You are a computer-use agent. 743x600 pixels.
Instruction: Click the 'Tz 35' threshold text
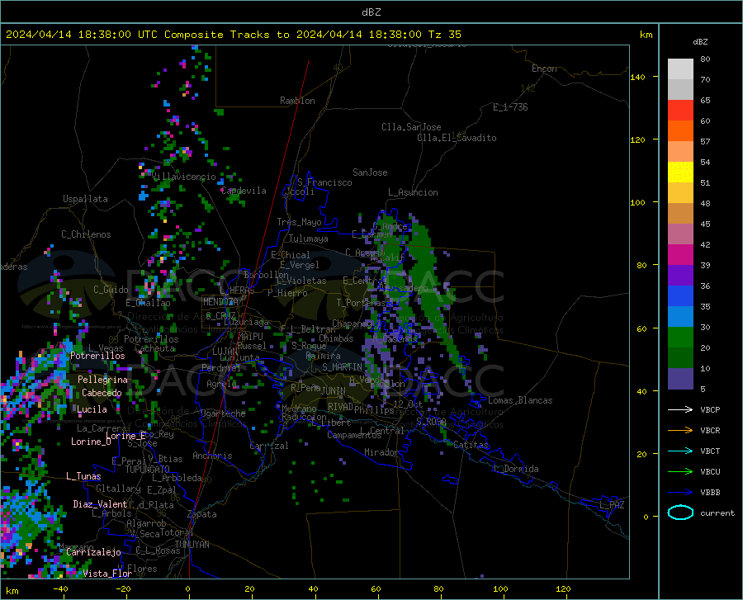tap(444, 35)
